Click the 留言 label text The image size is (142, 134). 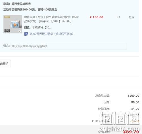tap(7, 46)
